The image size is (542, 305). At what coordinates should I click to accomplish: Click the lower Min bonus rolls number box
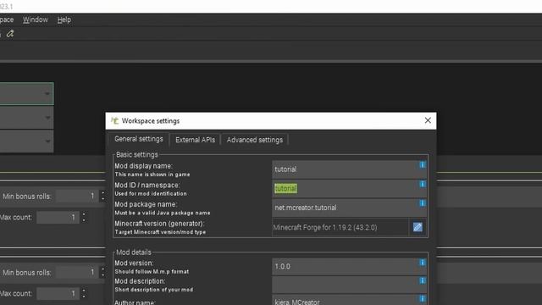77,273
